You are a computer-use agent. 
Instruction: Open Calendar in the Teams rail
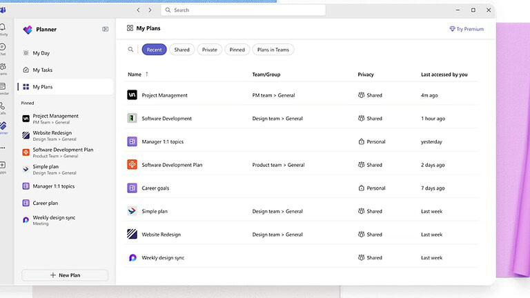[x=3, y=89]
